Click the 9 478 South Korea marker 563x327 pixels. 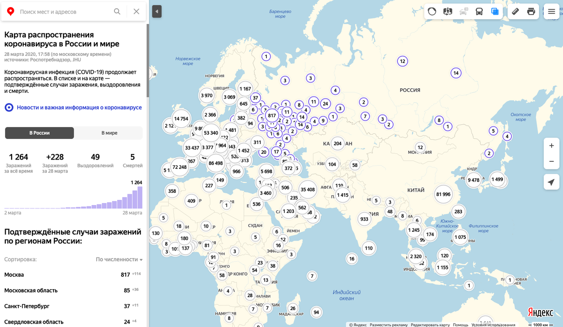tap(474, 180)
